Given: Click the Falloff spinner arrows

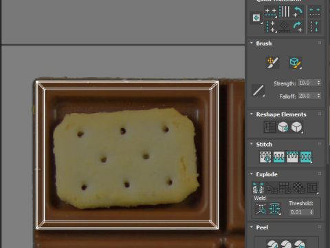Looking at the screenshot, I should (x=318, y=96).
